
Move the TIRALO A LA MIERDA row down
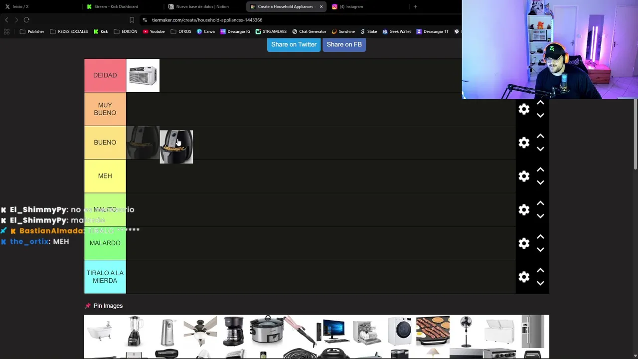(540, 283)
